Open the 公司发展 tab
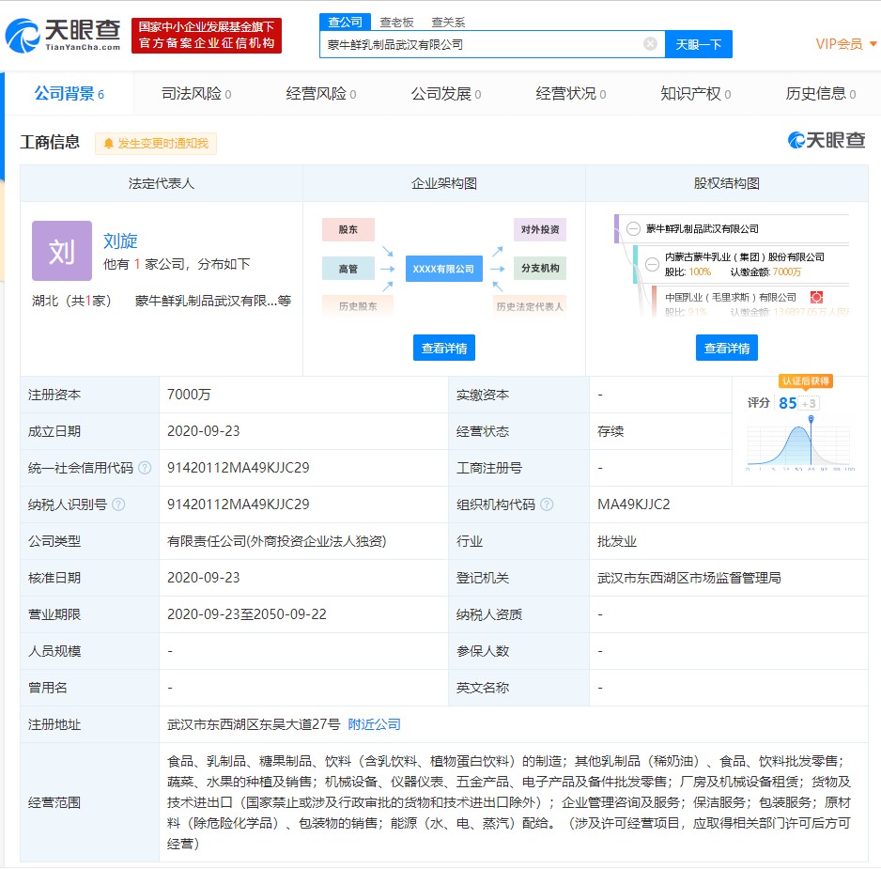Viewport: 881px width, 869px height. tap(446, 93)
